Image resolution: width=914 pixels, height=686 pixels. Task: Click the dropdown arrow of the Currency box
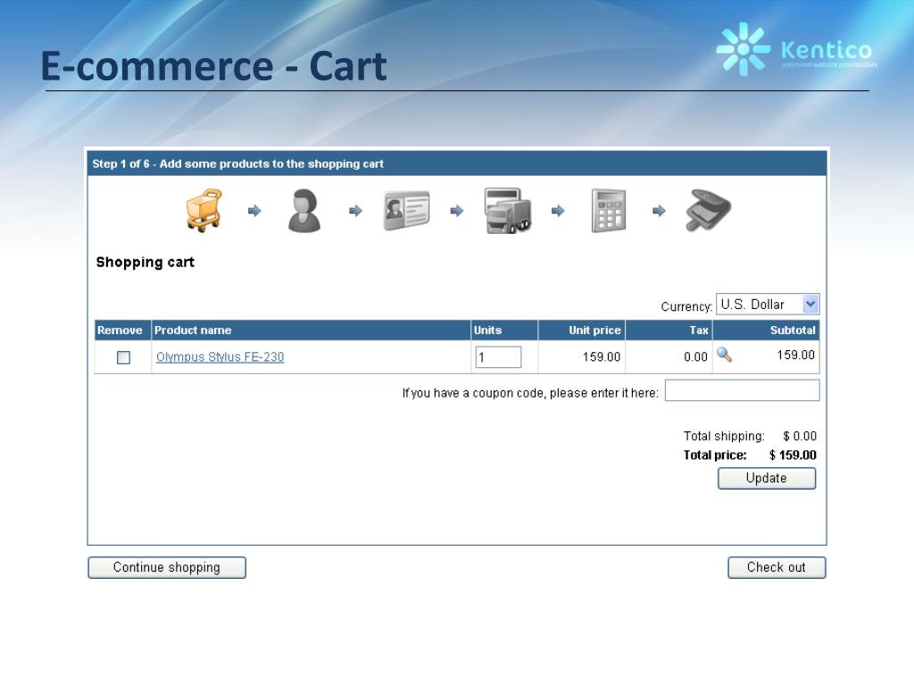[x=810, y=304]
